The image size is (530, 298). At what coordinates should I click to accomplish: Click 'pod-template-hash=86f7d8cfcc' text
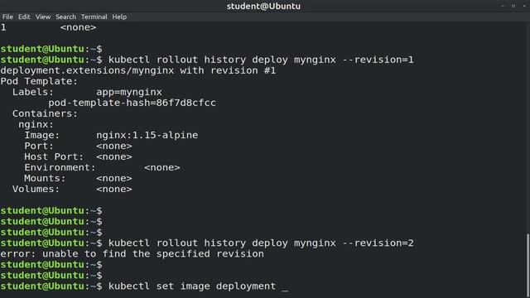coord(132,103)
